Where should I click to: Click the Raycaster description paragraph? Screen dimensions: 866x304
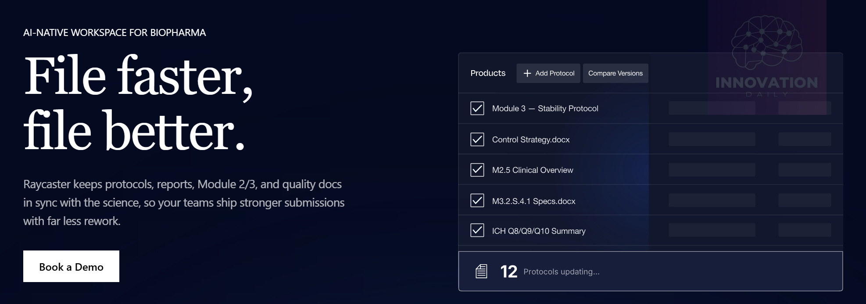[184, 202]
